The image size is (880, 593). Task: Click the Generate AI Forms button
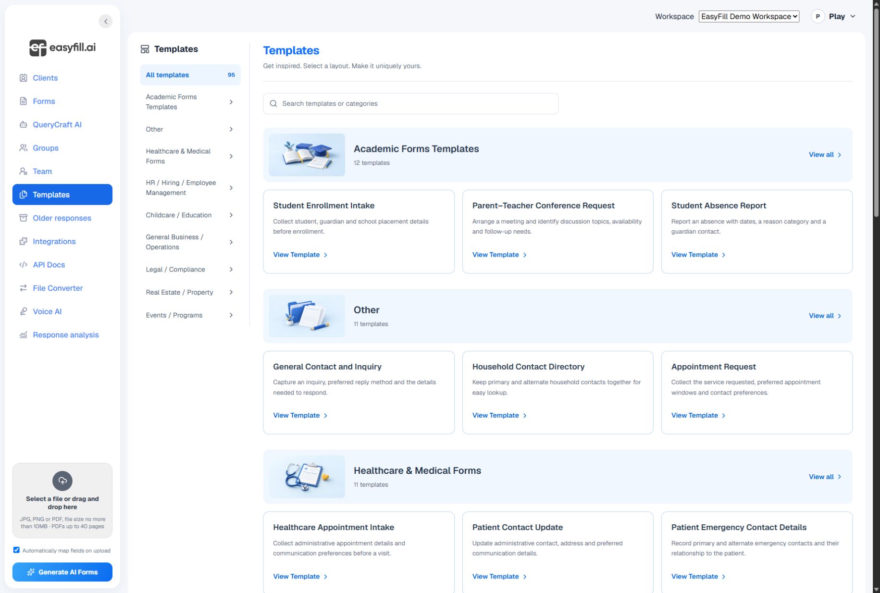(62, 572)
